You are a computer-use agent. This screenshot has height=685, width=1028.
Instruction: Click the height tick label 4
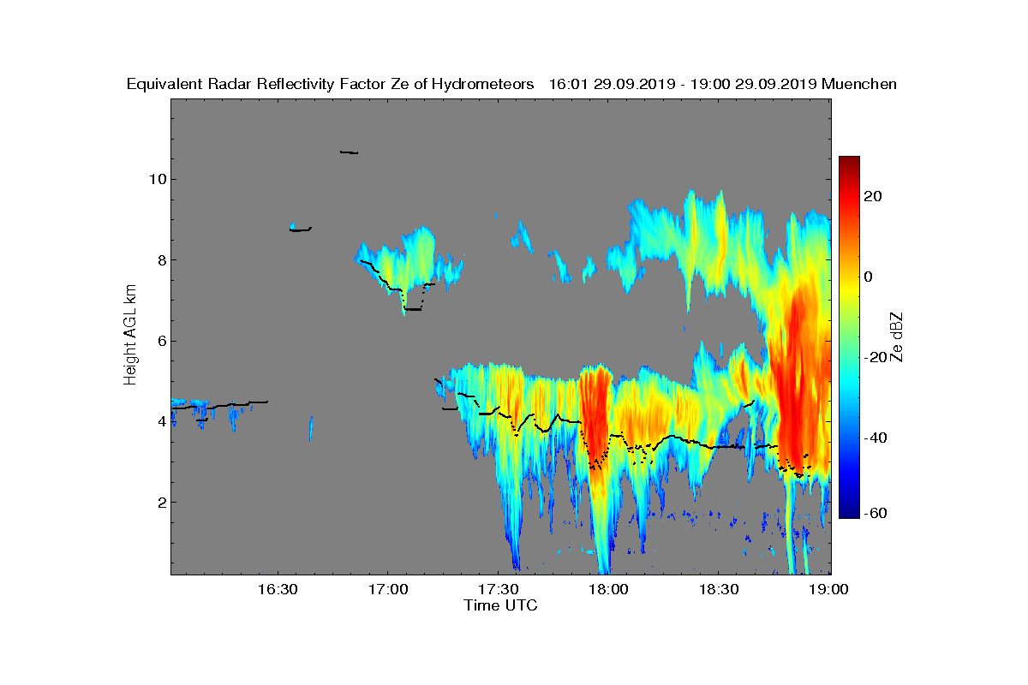pos(161,421)
